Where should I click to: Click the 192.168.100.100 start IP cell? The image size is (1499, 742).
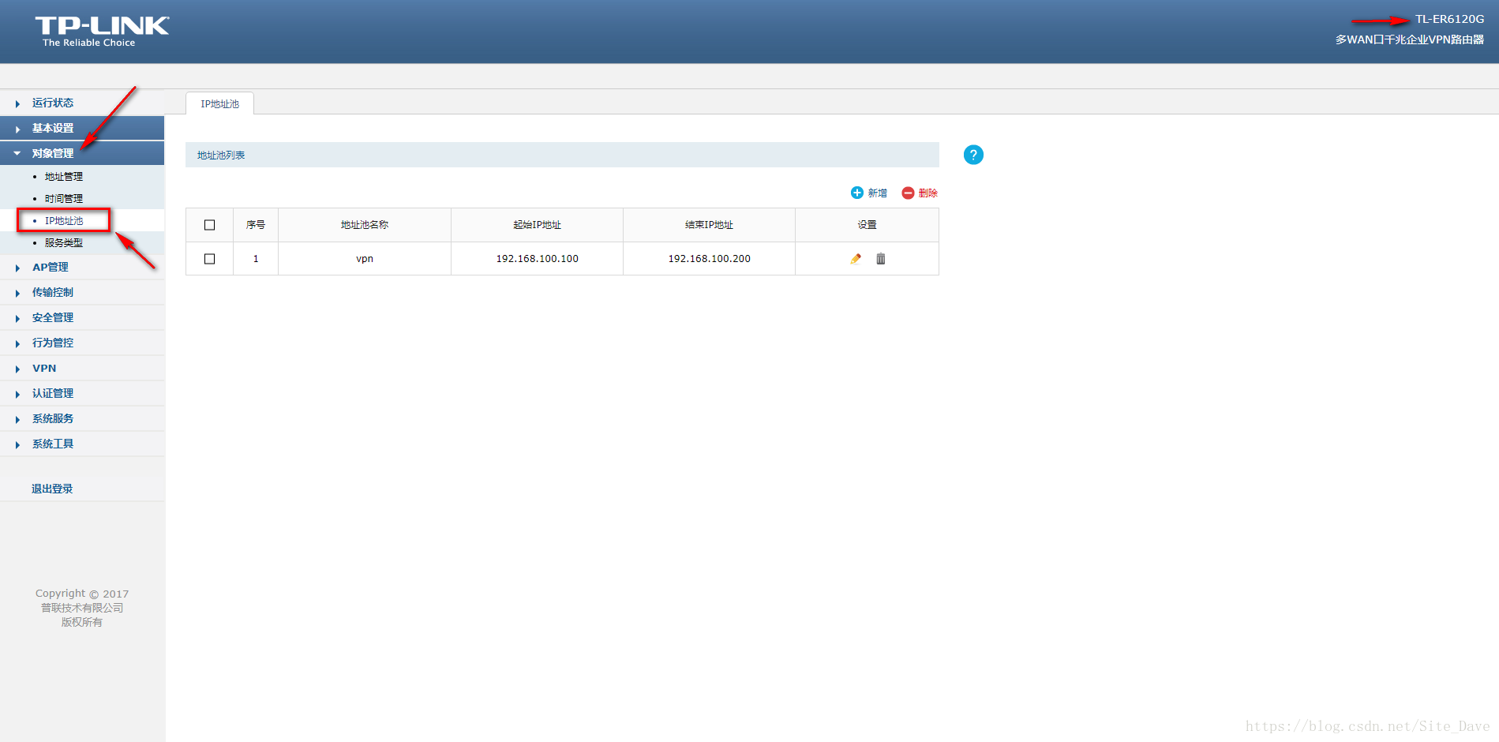537,259
